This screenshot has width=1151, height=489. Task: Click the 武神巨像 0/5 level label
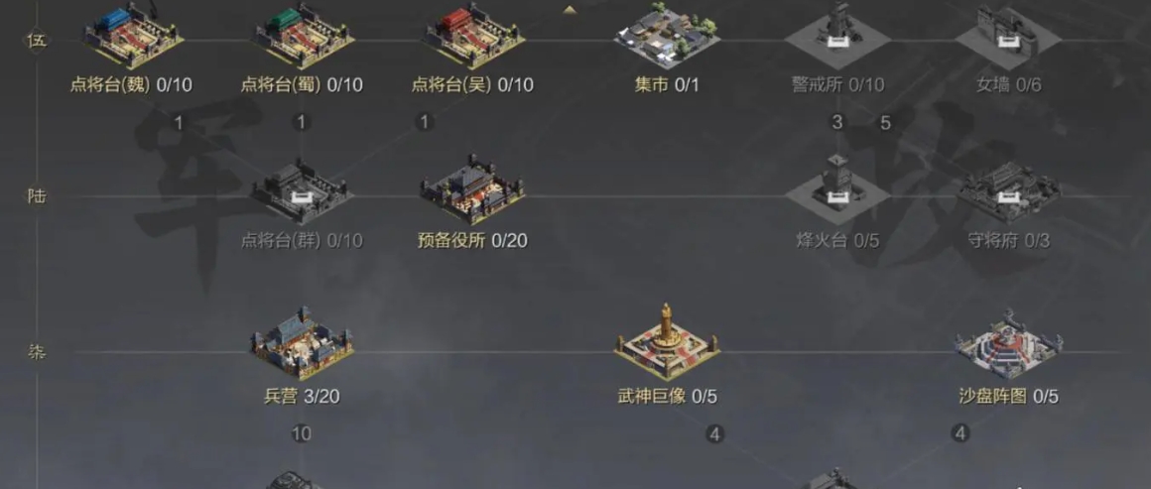tap(667, 397)
